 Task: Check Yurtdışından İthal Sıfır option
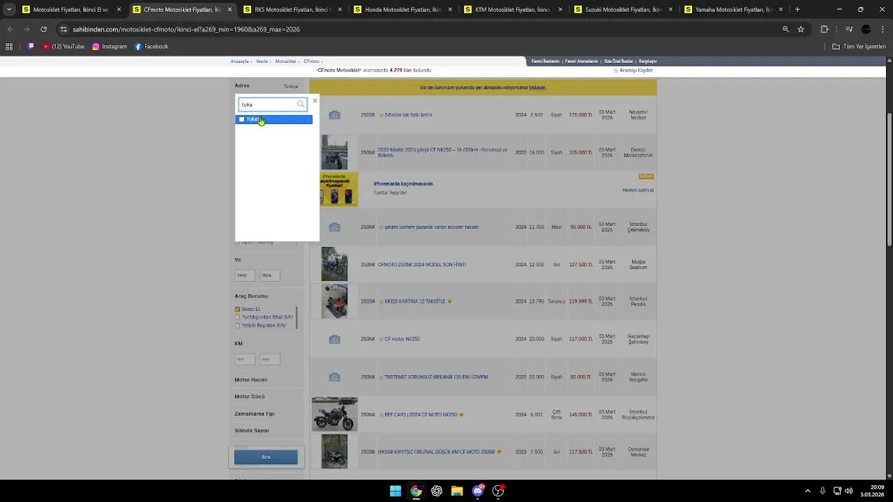(x=237, y=317)
